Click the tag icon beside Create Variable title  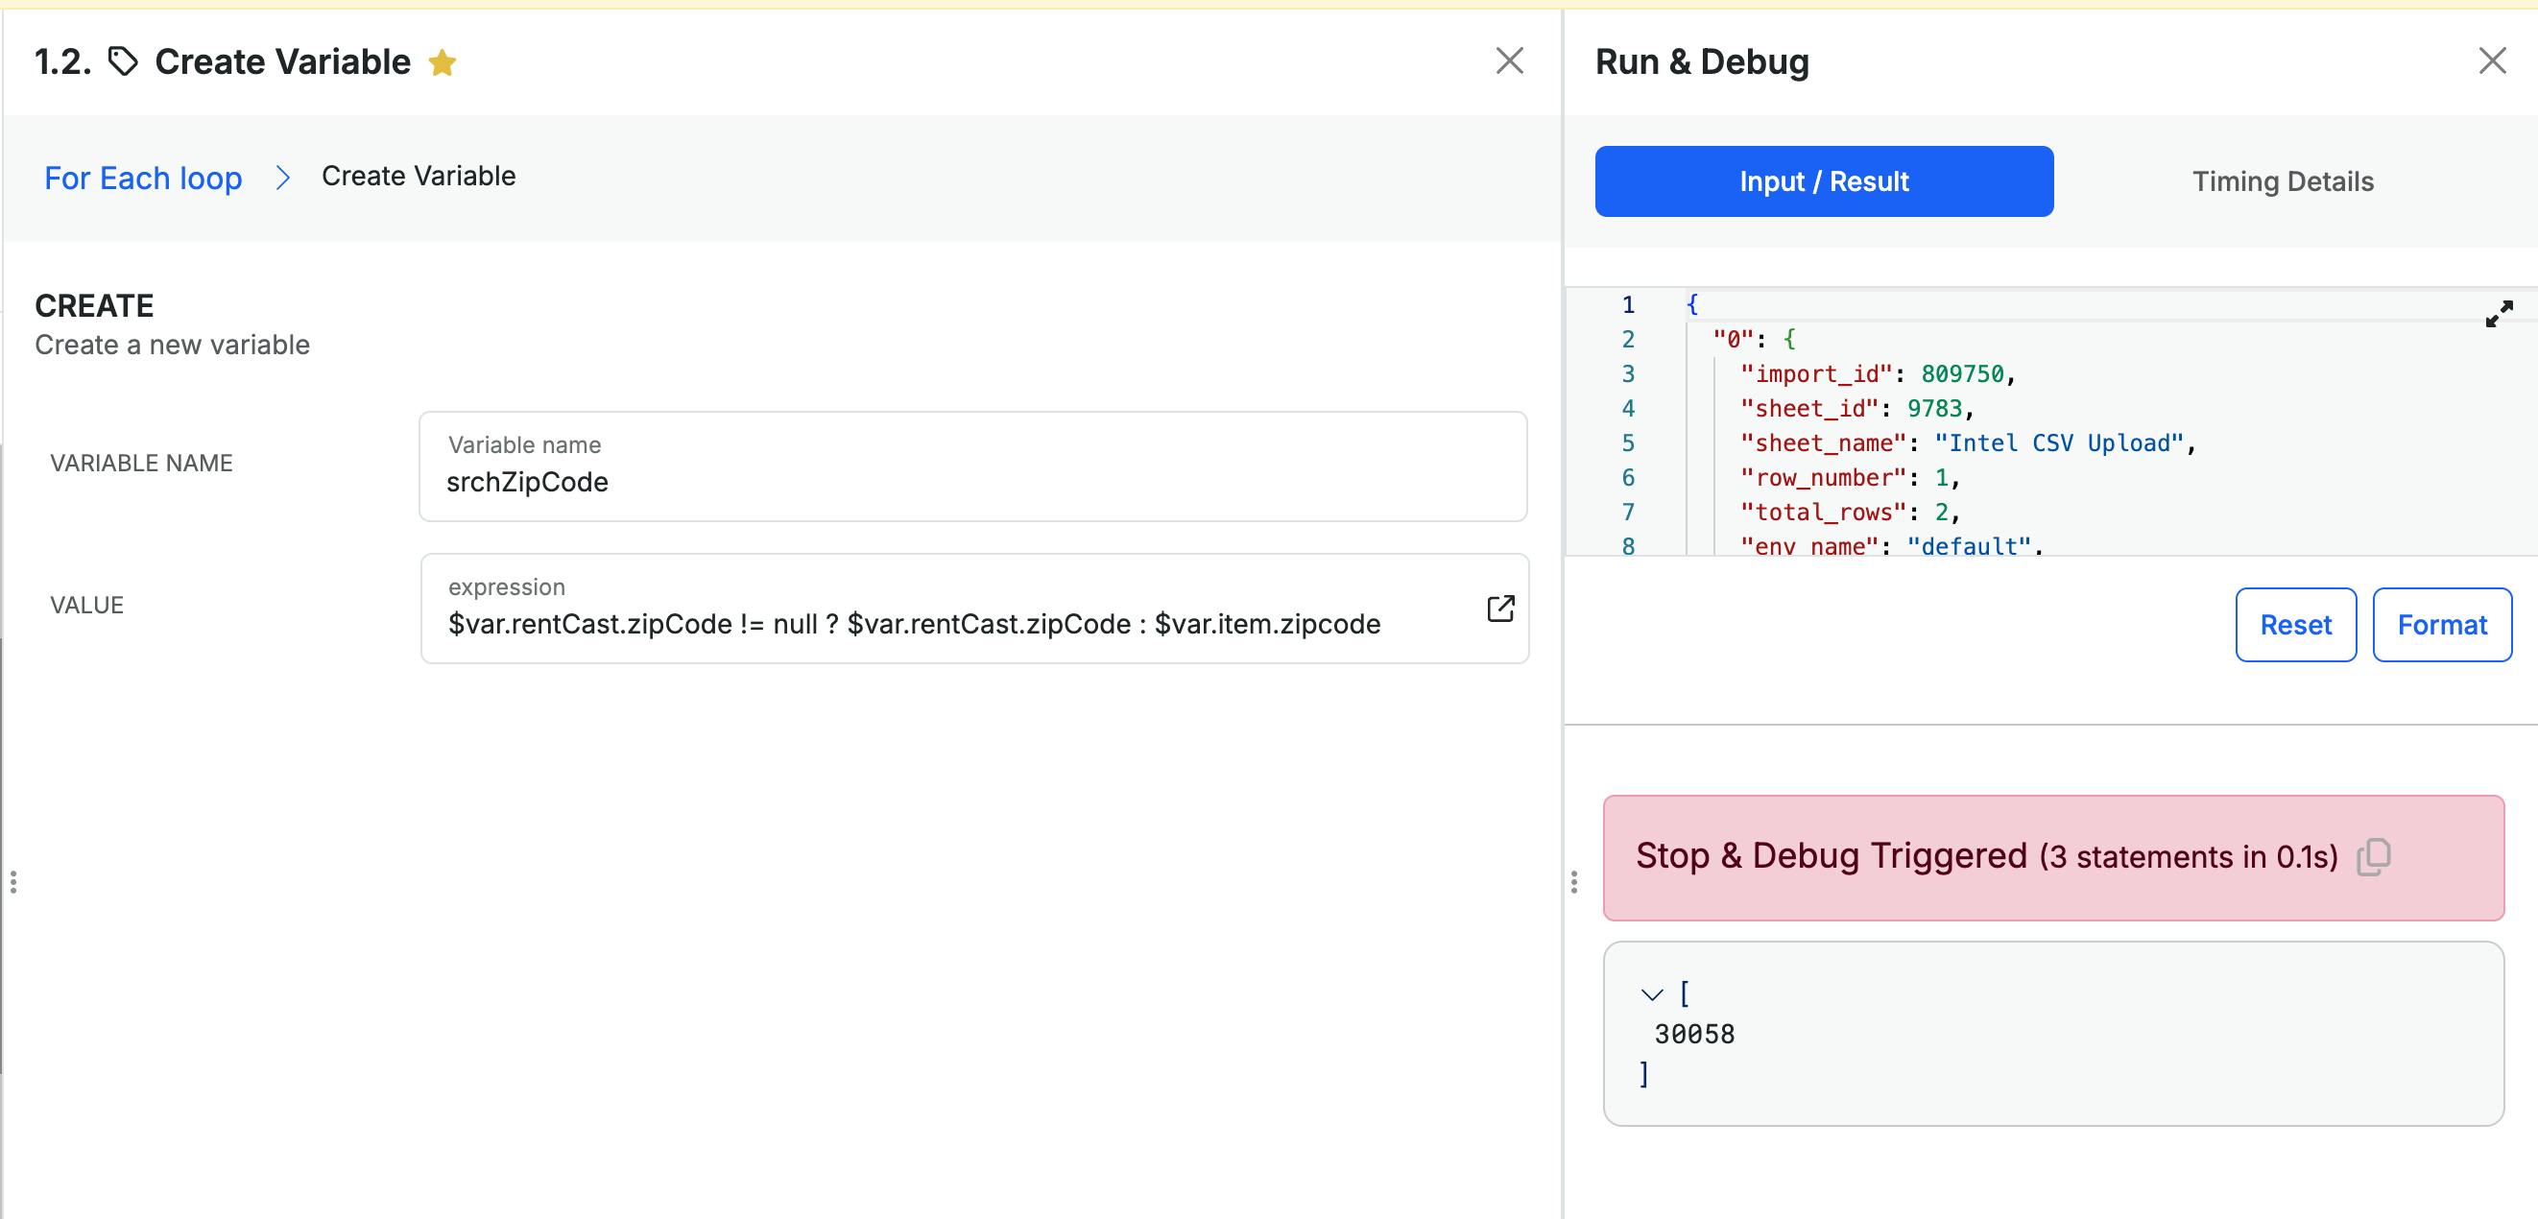123,62
